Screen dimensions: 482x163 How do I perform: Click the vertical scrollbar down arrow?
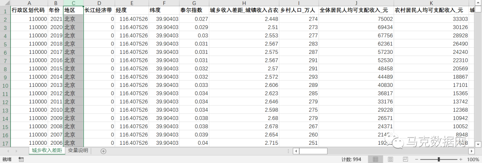[478, 144]
